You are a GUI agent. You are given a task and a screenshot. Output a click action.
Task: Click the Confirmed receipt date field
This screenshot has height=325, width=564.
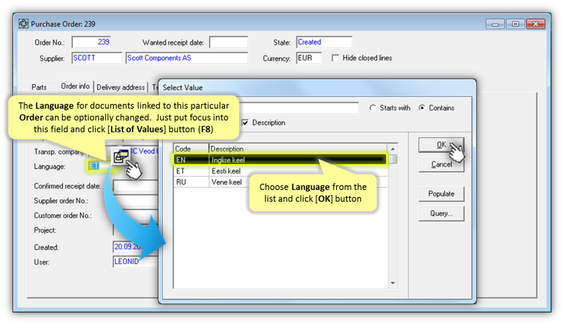[136, 186]
